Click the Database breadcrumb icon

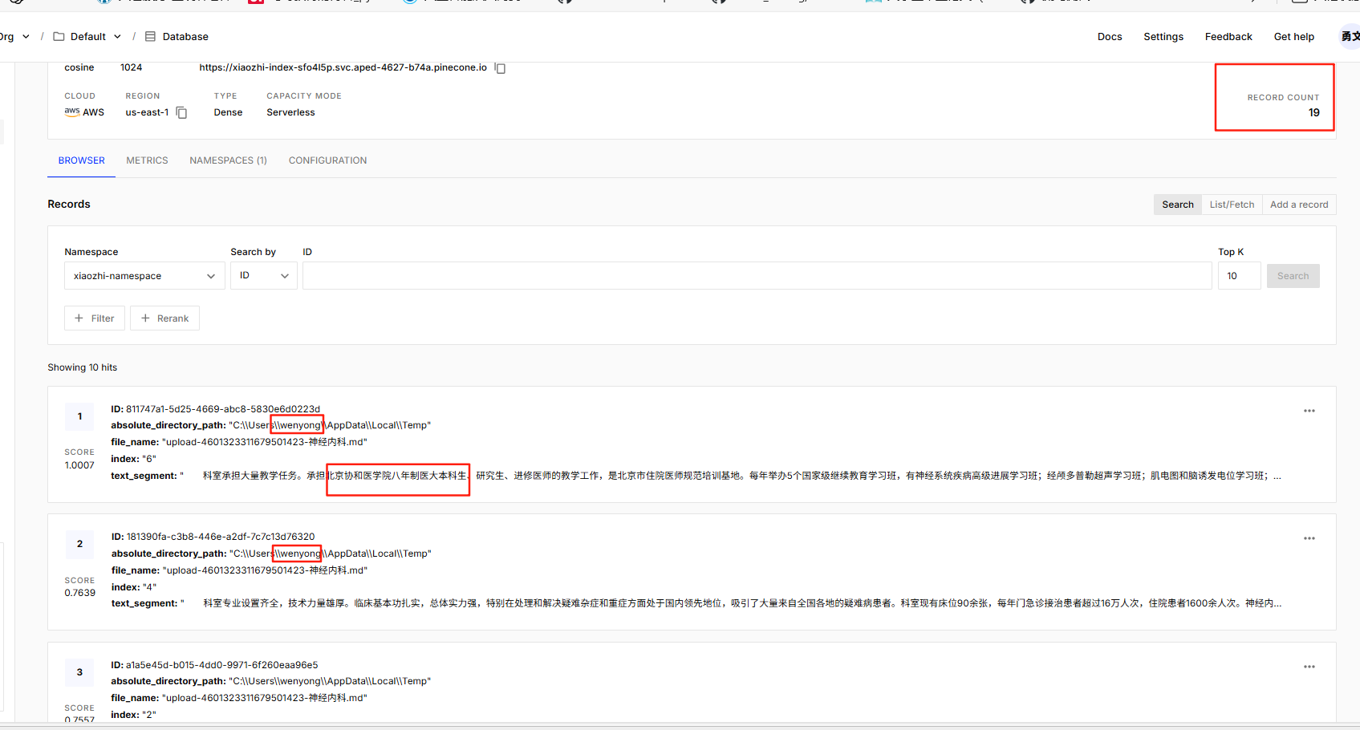click(150, 36)
